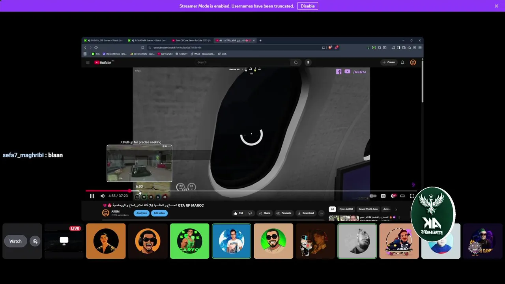Screen dimensions: 505x284
Task: Switch to Best QBCore Server browser tab
Action: [191, 40]
